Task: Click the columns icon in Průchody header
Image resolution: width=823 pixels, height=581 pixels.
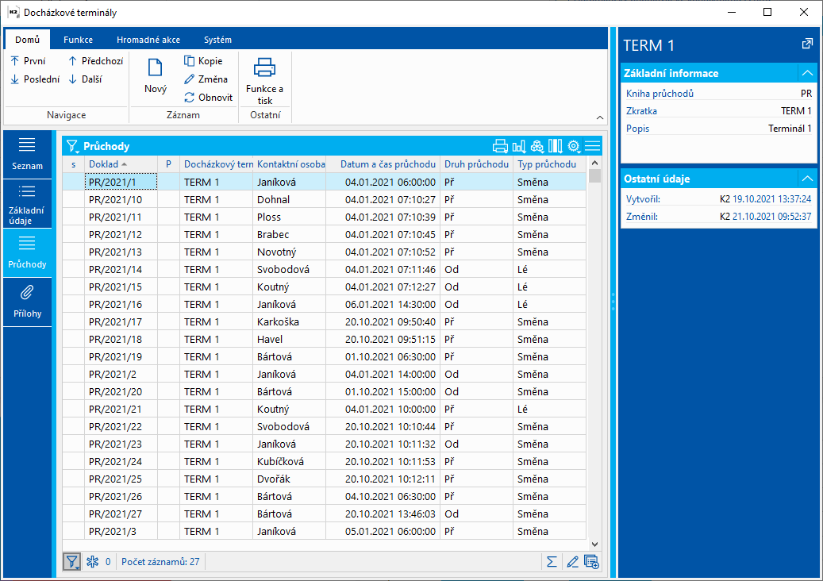Action: tap(555, 146)
